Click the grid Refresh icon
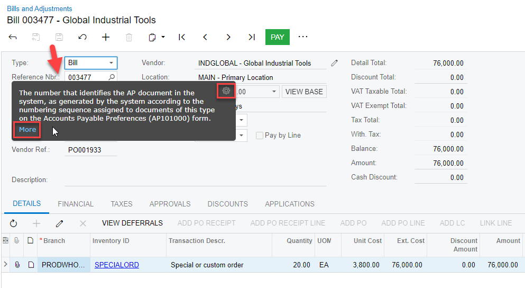 [13, 223]
